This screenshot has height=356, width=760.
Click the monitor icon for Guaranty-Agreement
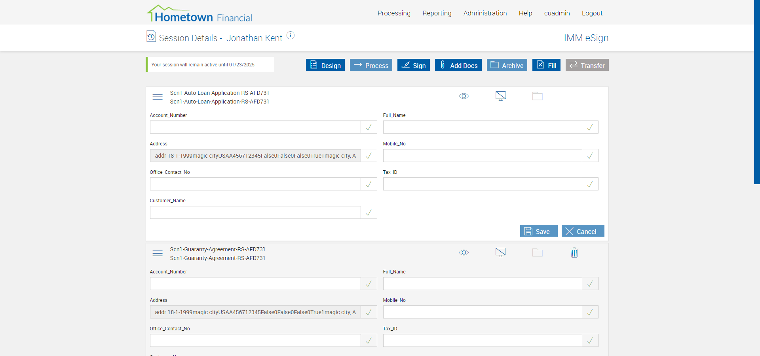[501, 252]
